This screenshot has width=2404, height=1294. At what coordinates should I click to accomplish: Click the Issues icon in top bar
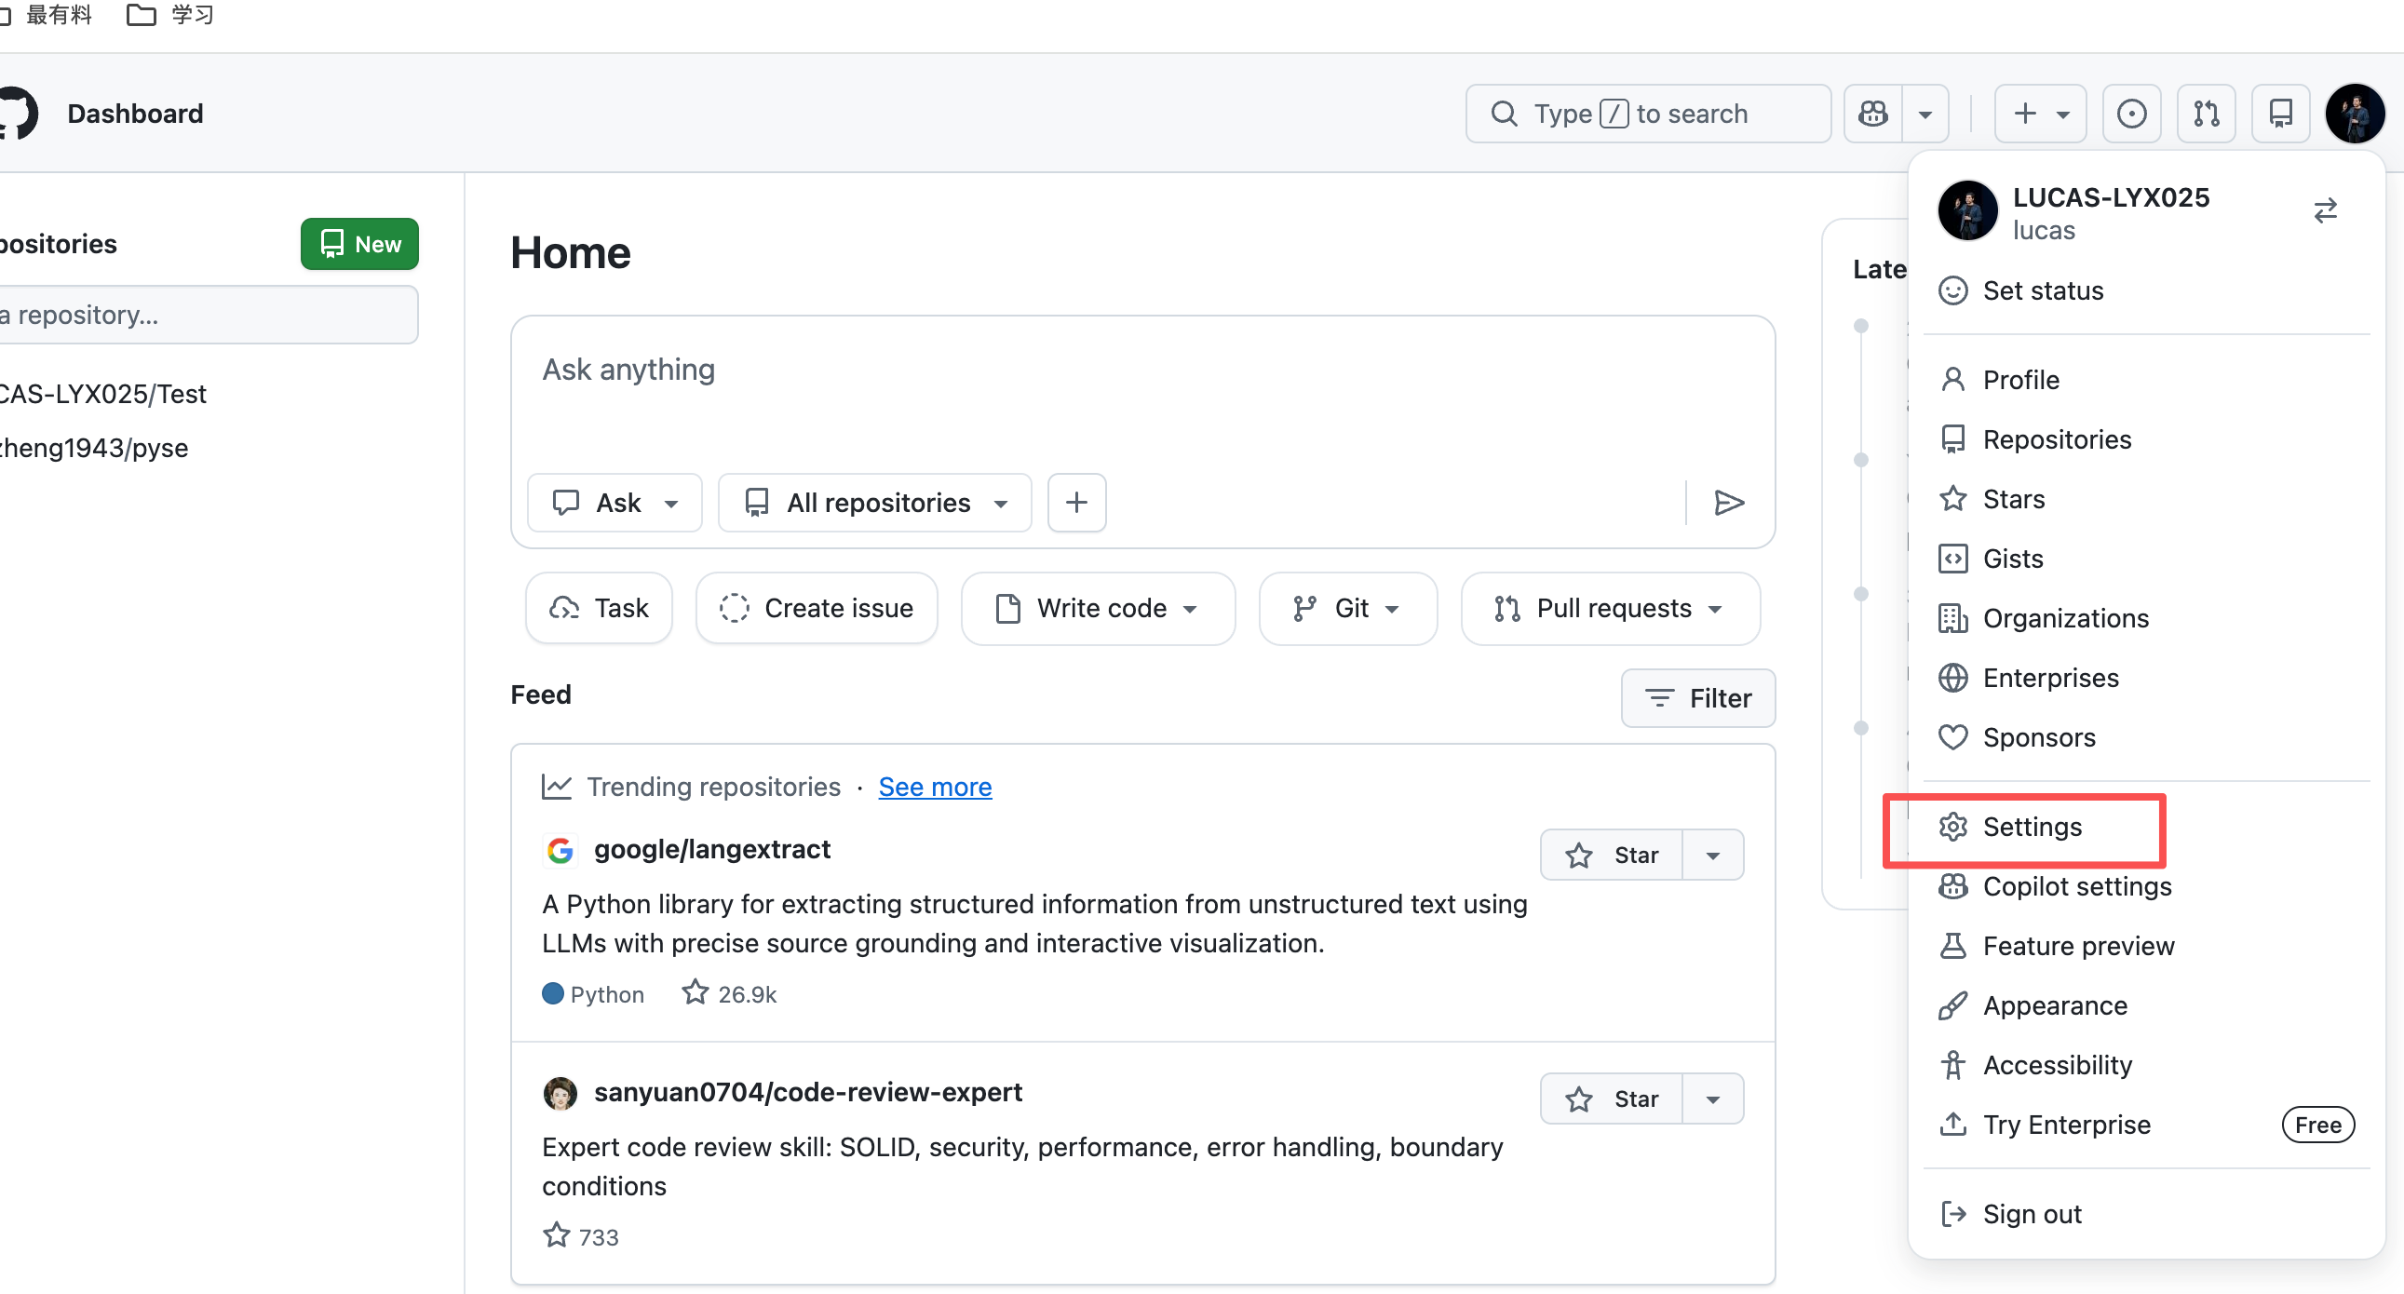point(2130,114)
